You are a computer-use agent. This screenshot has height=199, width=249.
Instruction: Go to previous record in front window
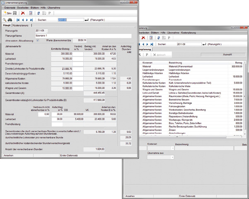(23, 20)
